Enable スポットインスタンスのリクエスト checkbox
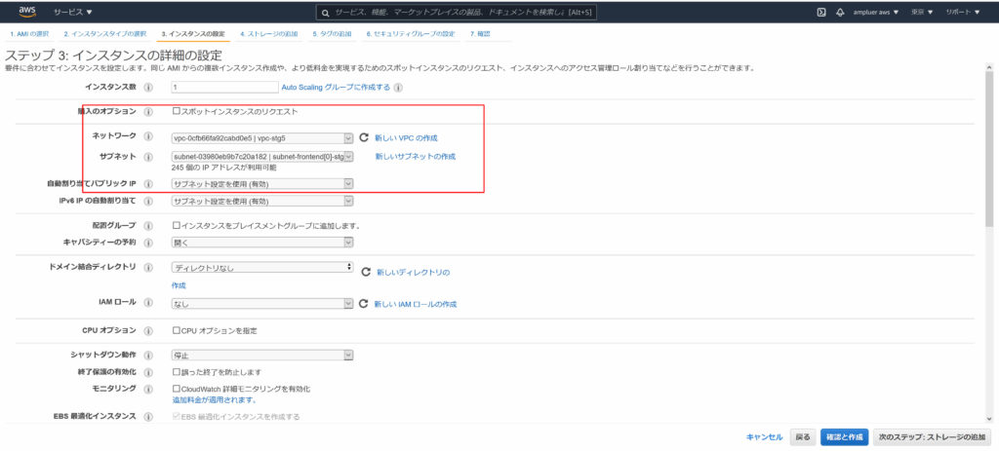 point(177,111)
